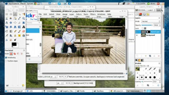Toggle the Antialiasing checkbox

[6, 58]
